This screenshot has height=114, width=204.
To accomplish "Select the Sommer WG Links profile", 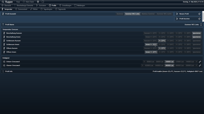I will click(x=132, y=14).
